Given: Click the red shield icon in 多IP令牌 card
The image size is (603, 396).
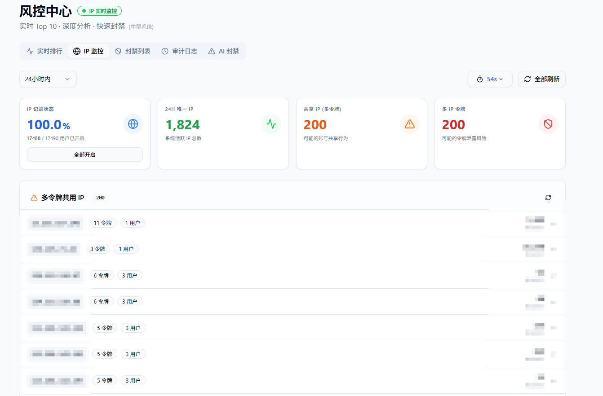Looking at the screenshot, I should [x=548, y=124].
